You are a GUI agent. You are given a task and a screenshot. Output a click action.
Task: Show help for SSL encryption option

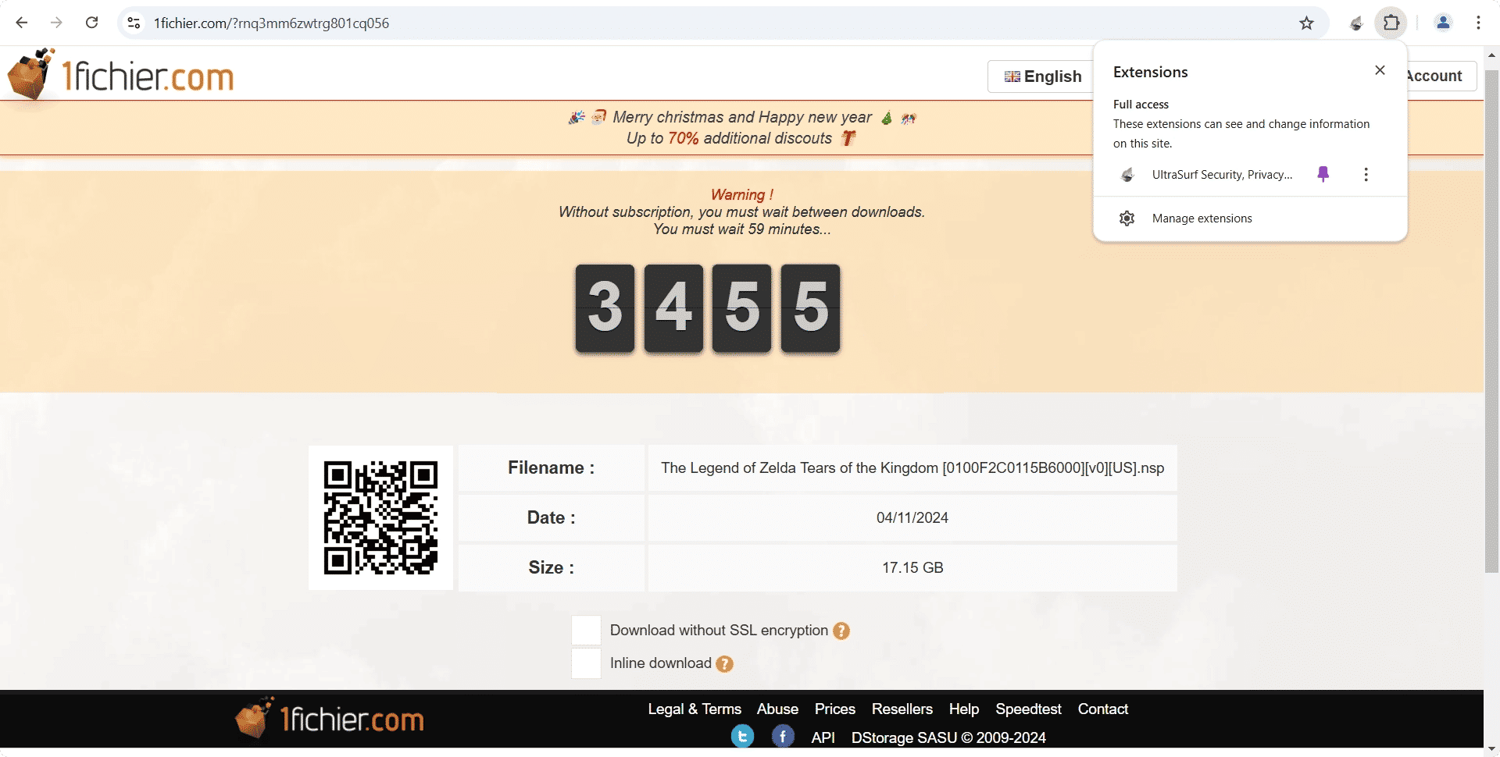tap(841, 631)
